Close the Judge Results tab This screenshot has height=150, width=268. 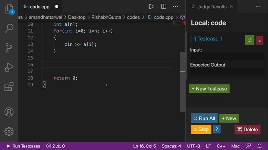[231, 7]
